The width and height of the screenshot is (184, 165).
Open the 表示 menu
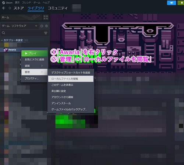(17, 3)
